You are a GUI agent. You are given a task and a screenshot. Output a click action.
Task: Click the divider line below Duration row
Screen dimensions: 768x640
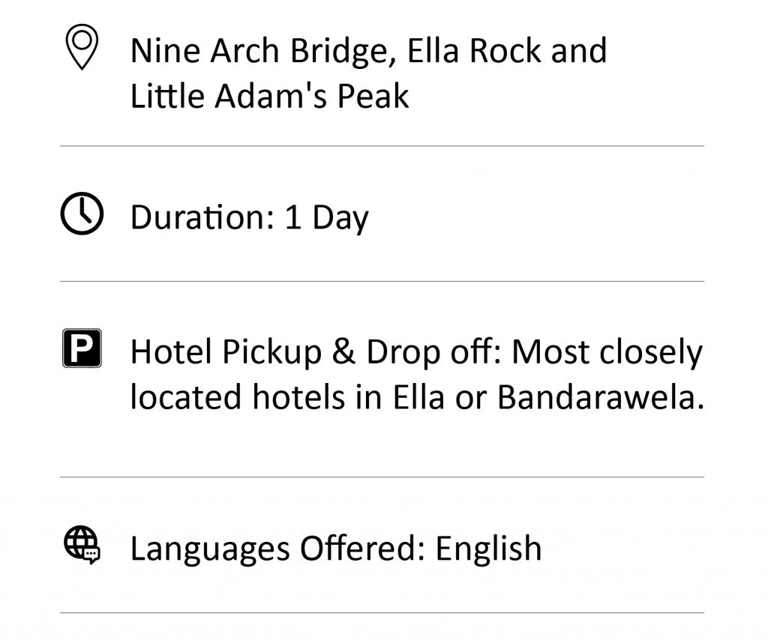(382, 281)
